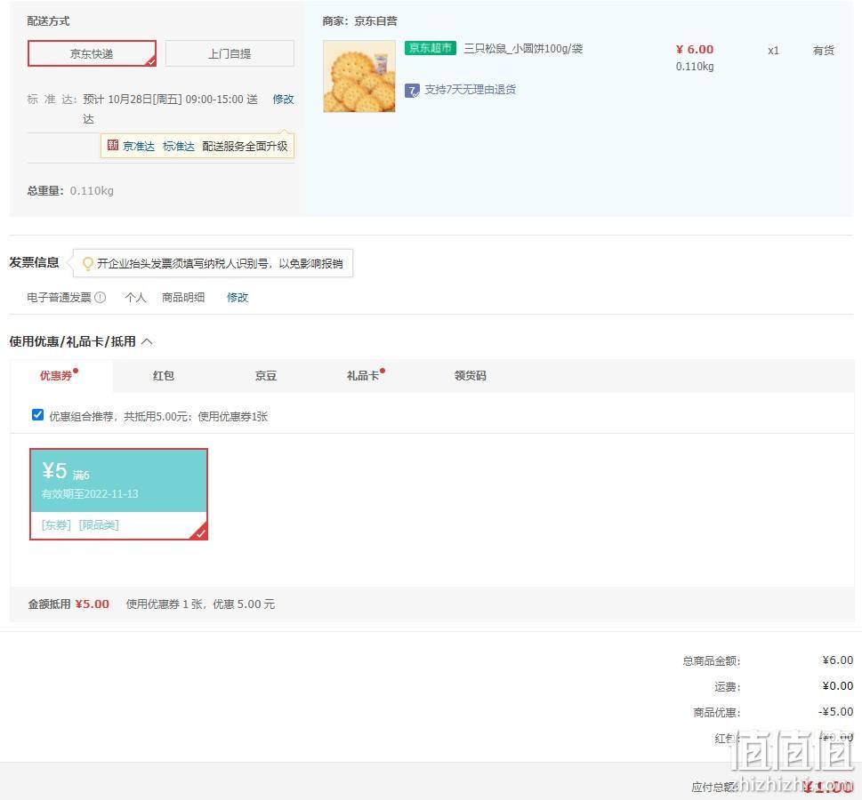Modify the invoice information
Image resolution: width=862 pixels, height=800 pixels.
(x=238, y=297)
